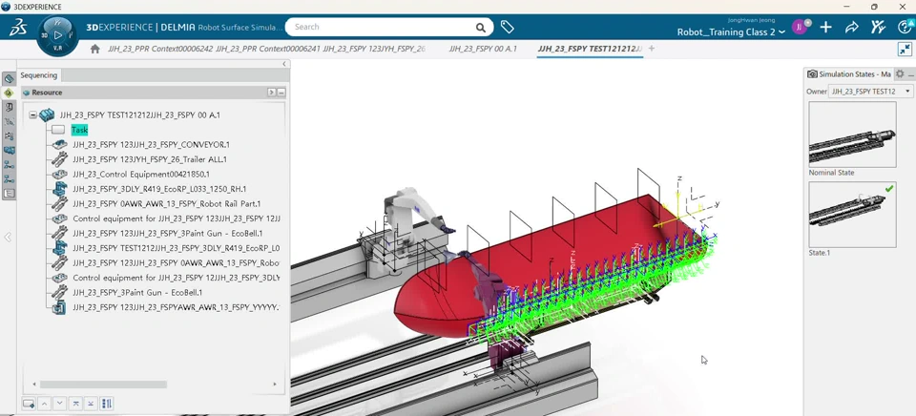Click the Search input field
916x416 pixels.
pyautogui.click(x=383, y=27)
